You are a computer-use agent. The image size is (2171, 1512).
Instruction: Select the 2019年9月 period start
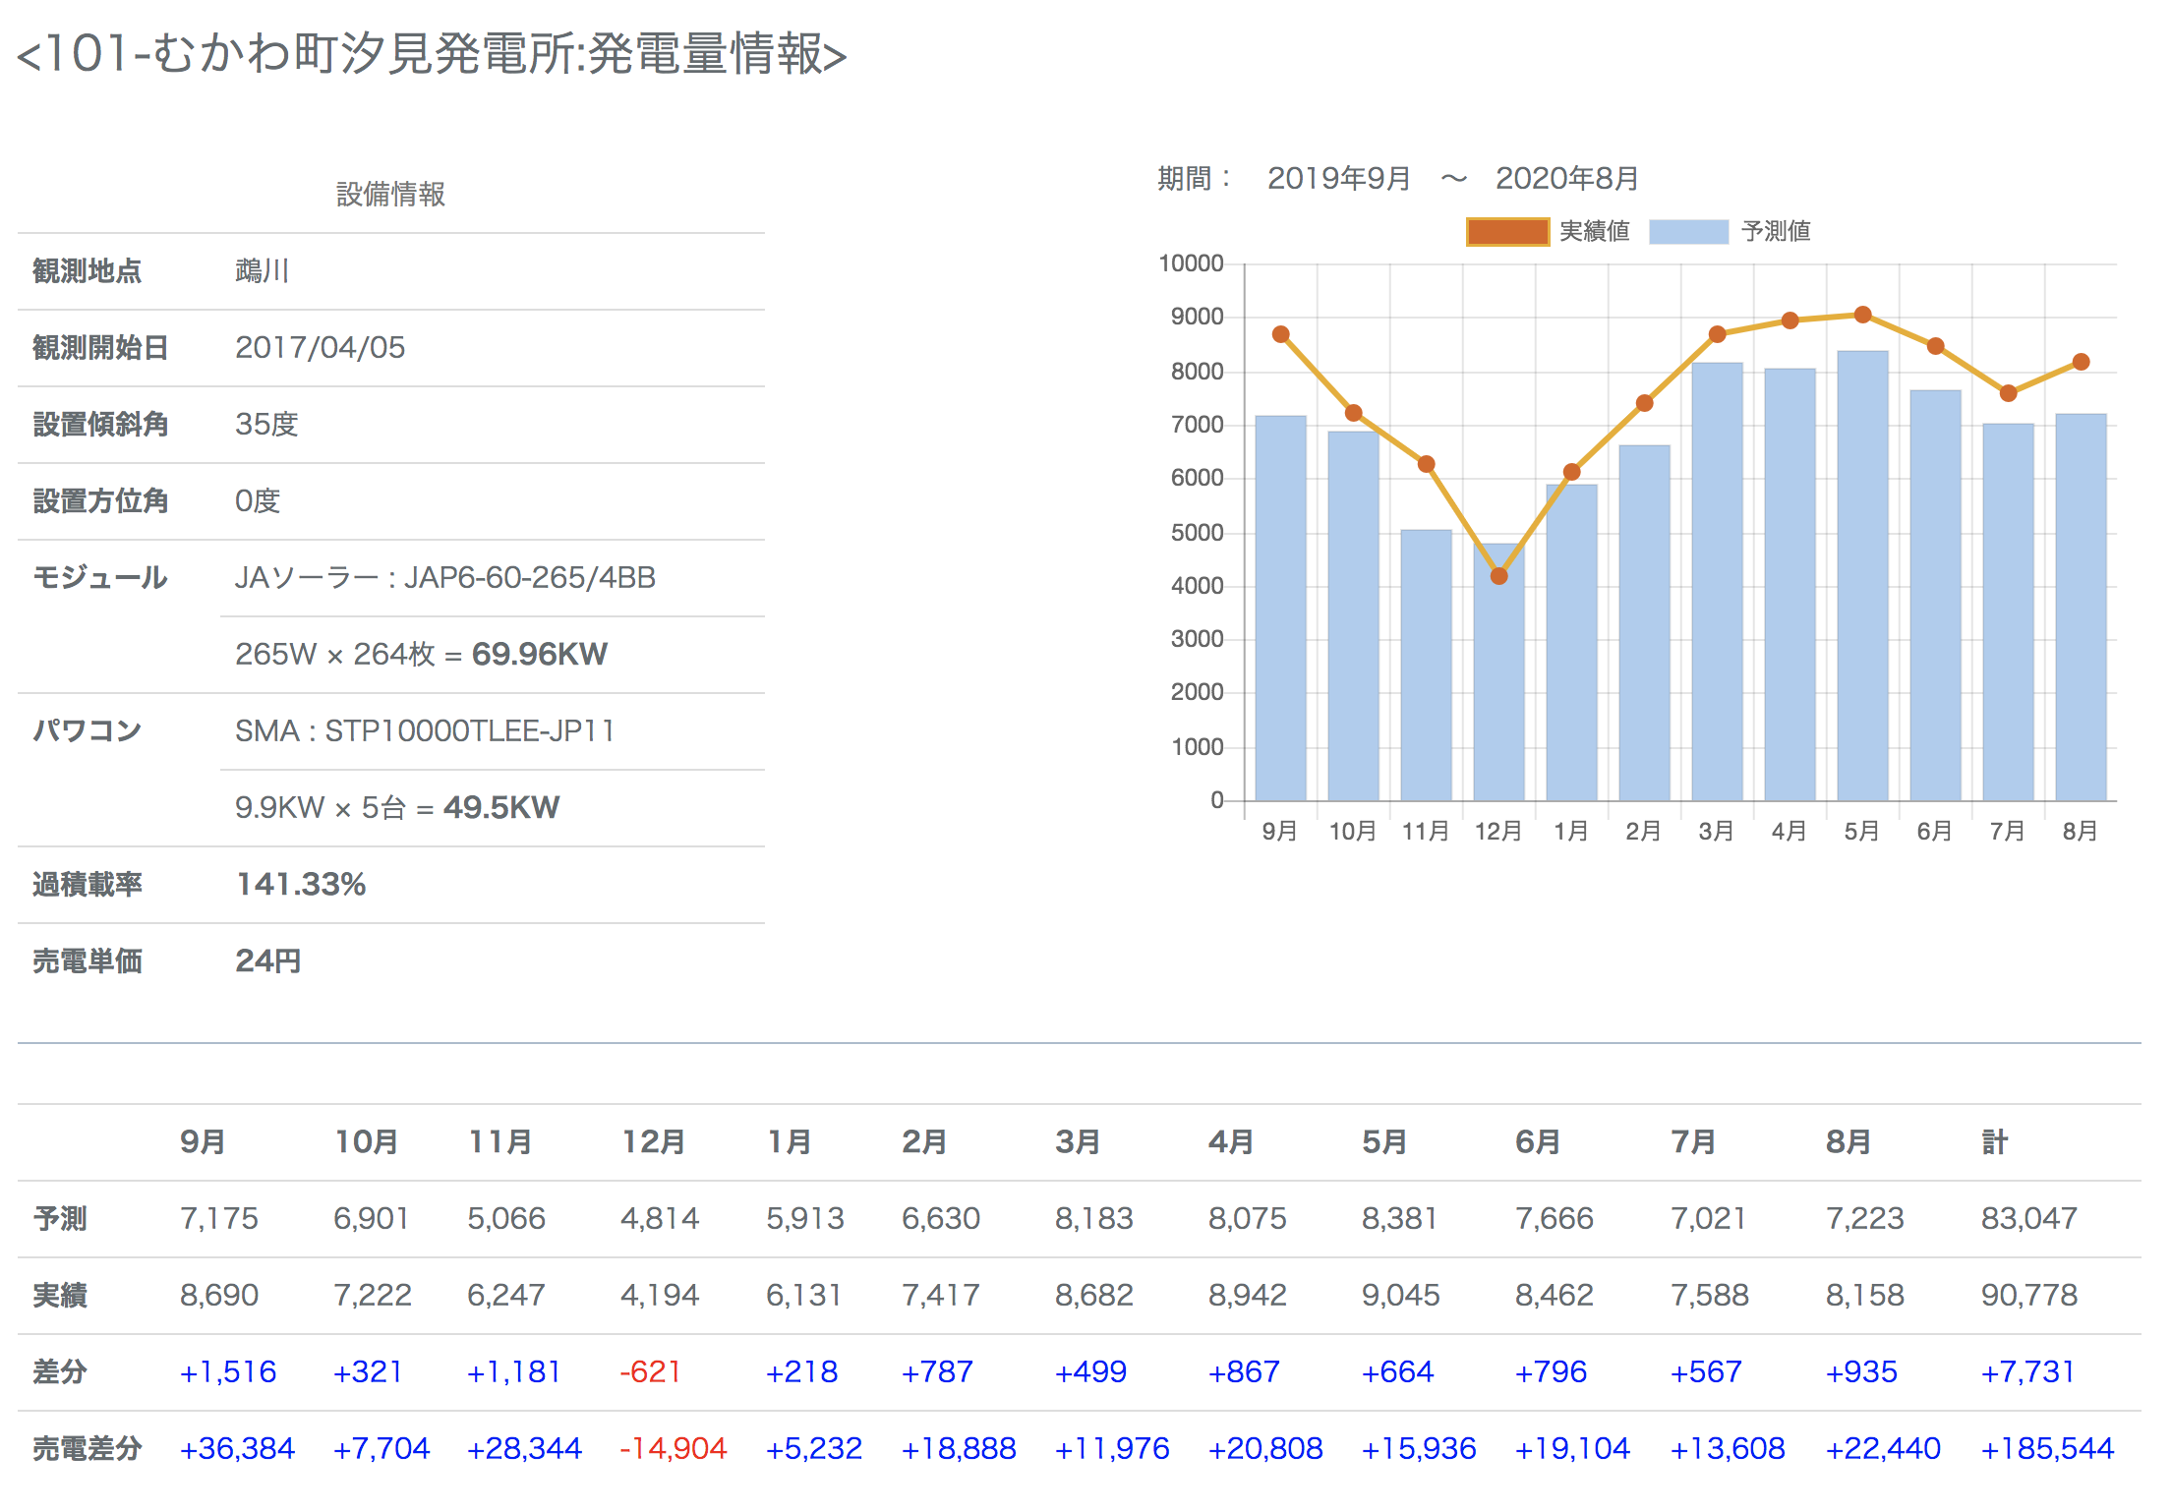click(1338, 179)
